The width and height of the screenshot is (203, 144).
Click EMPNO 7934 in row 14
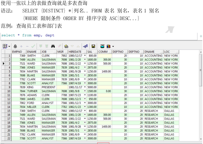tap(19, 107)
